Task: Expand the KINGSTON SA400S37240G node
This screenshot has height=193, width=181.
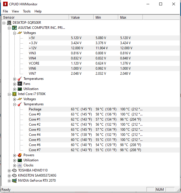Action: pyautogui.click(x=9, y=176)
